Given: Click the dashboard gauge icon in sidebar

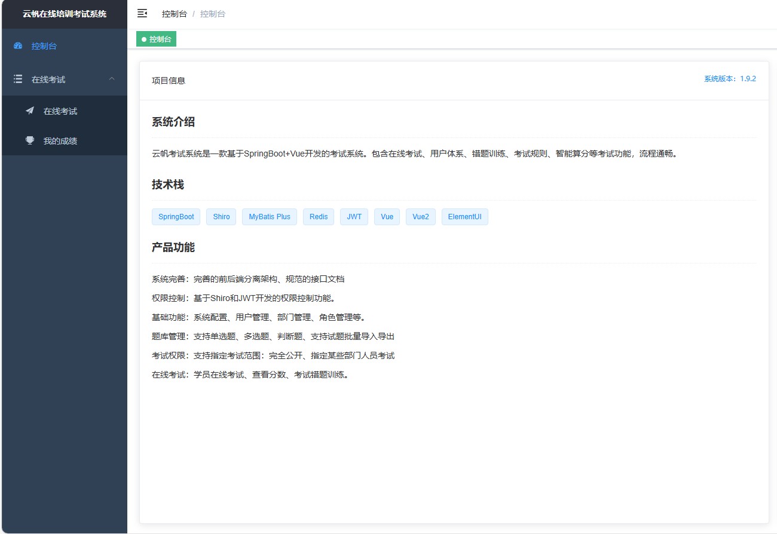Looking at the screenshot, I should (x=18, y=46).
